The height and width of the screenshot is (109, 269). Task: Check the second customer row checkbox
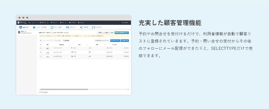pos(41,52)
